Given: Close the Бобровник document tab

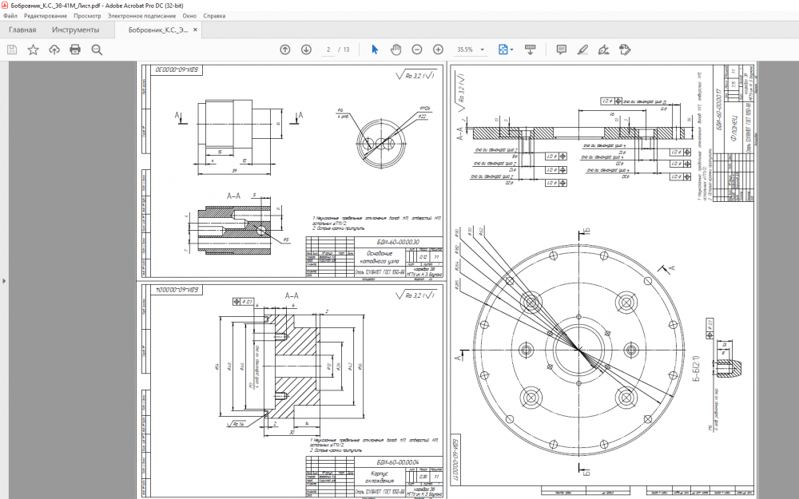Looking at the screenshot, I should [195, 30].
